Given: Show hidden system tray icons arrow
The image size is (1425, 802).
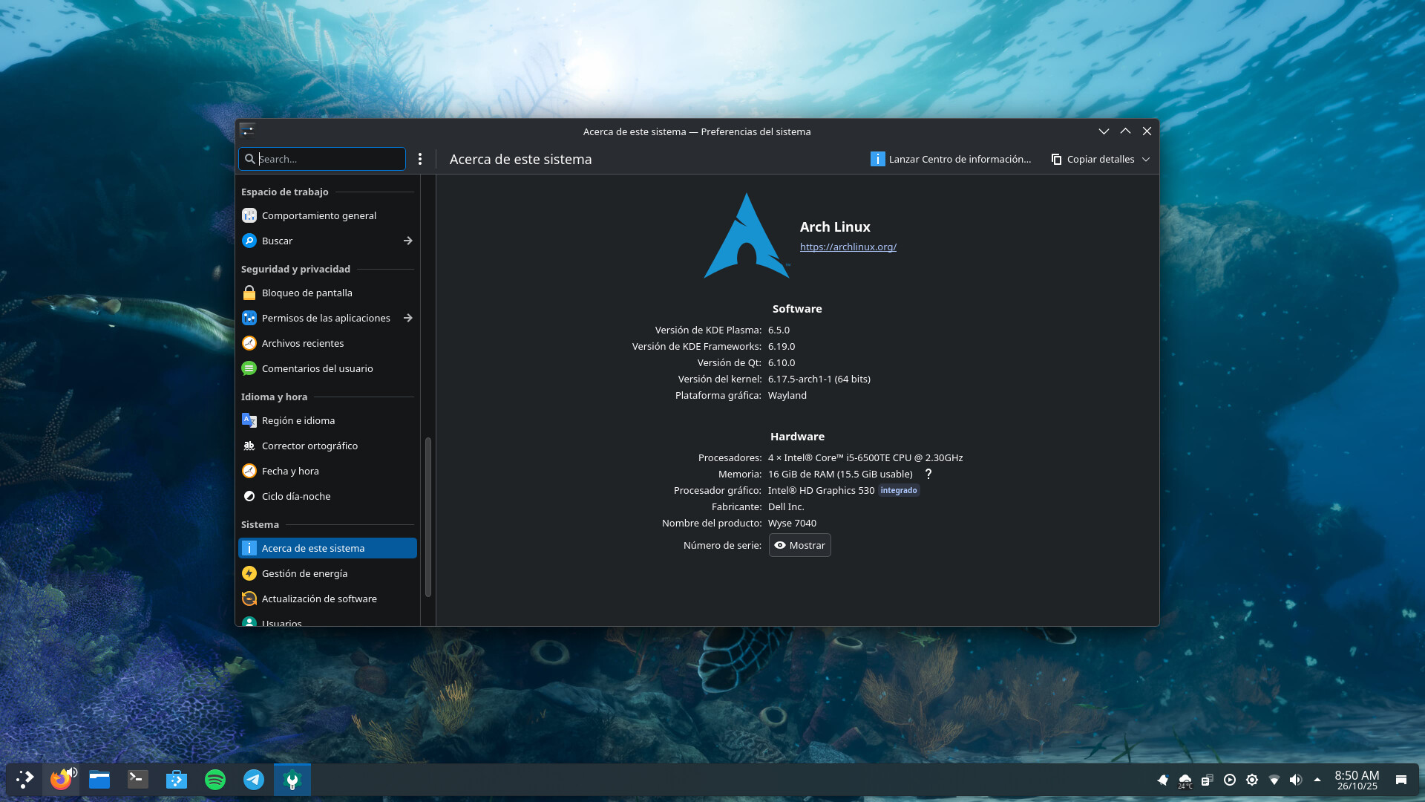Looking at the screenshot, I should [1317, 780].
